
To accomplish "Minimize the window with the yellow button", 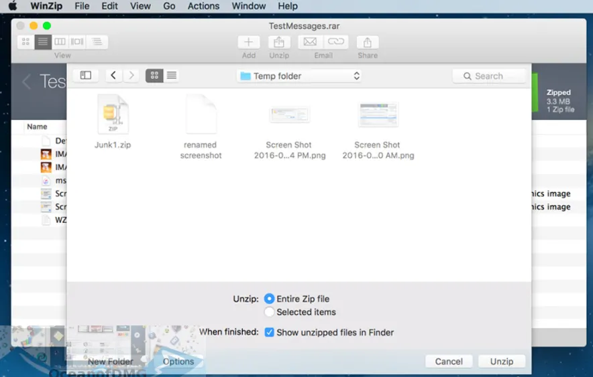I will coord(34,25).
